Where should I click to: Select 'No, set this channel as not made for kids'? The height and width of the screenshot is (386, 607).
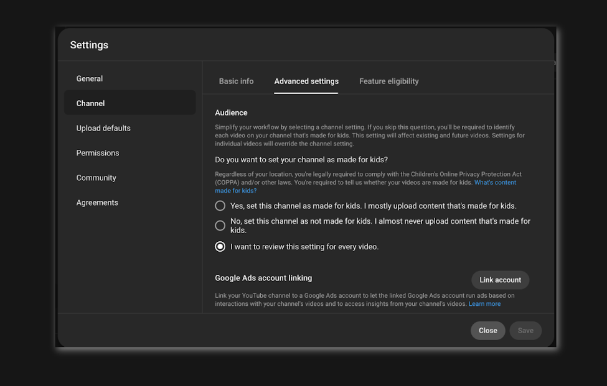click(220, 226)
